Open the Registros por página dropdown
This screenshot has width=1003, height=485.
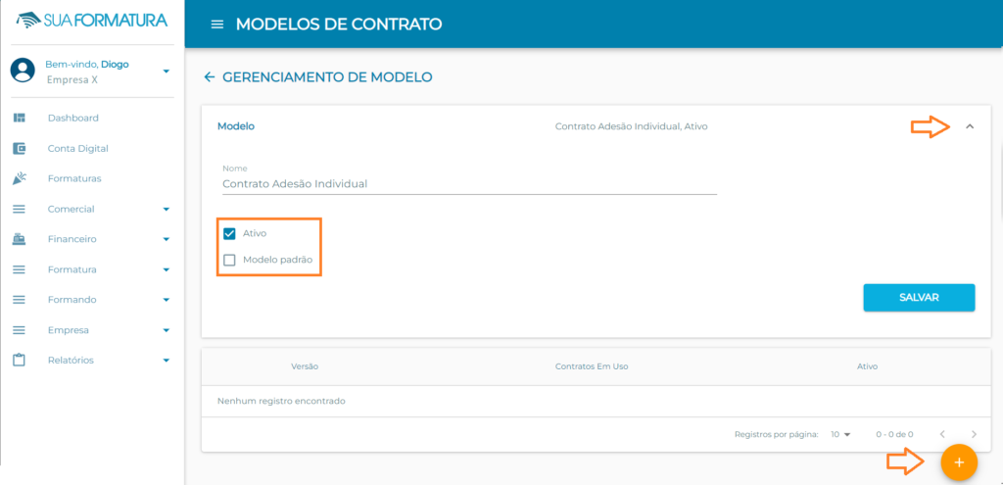[840, 434]
